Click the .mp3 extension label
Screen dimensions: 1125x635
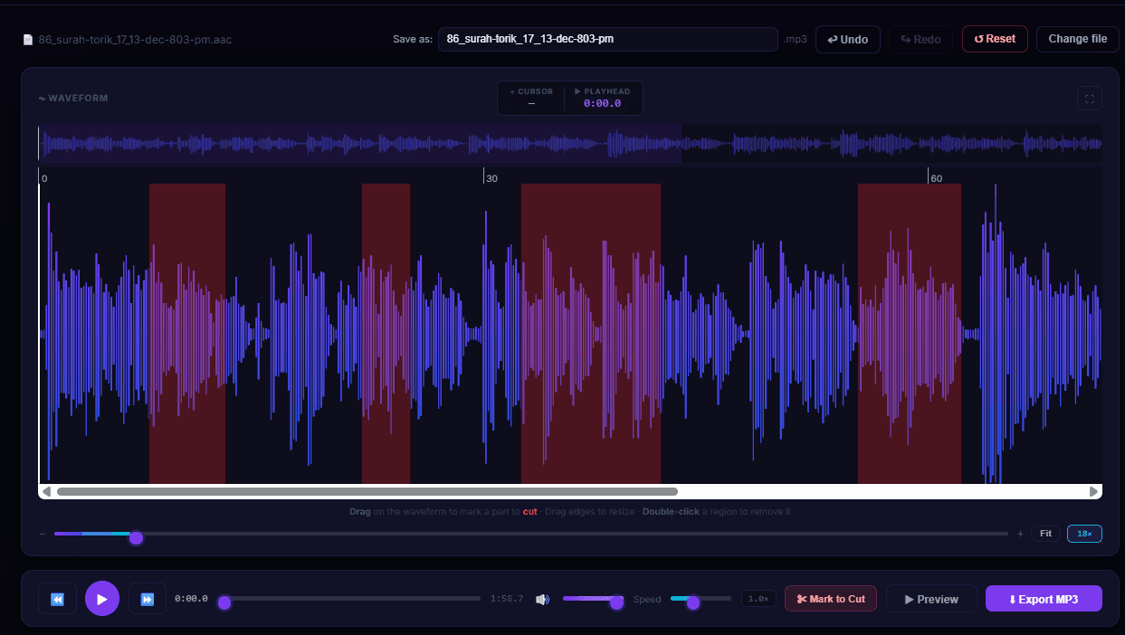[x=796, y=40]
